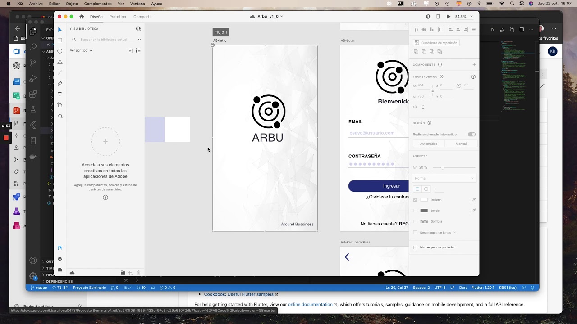Enable the Sombra checkbox
The width and height of the screenshot is (577, 324).
415,221
